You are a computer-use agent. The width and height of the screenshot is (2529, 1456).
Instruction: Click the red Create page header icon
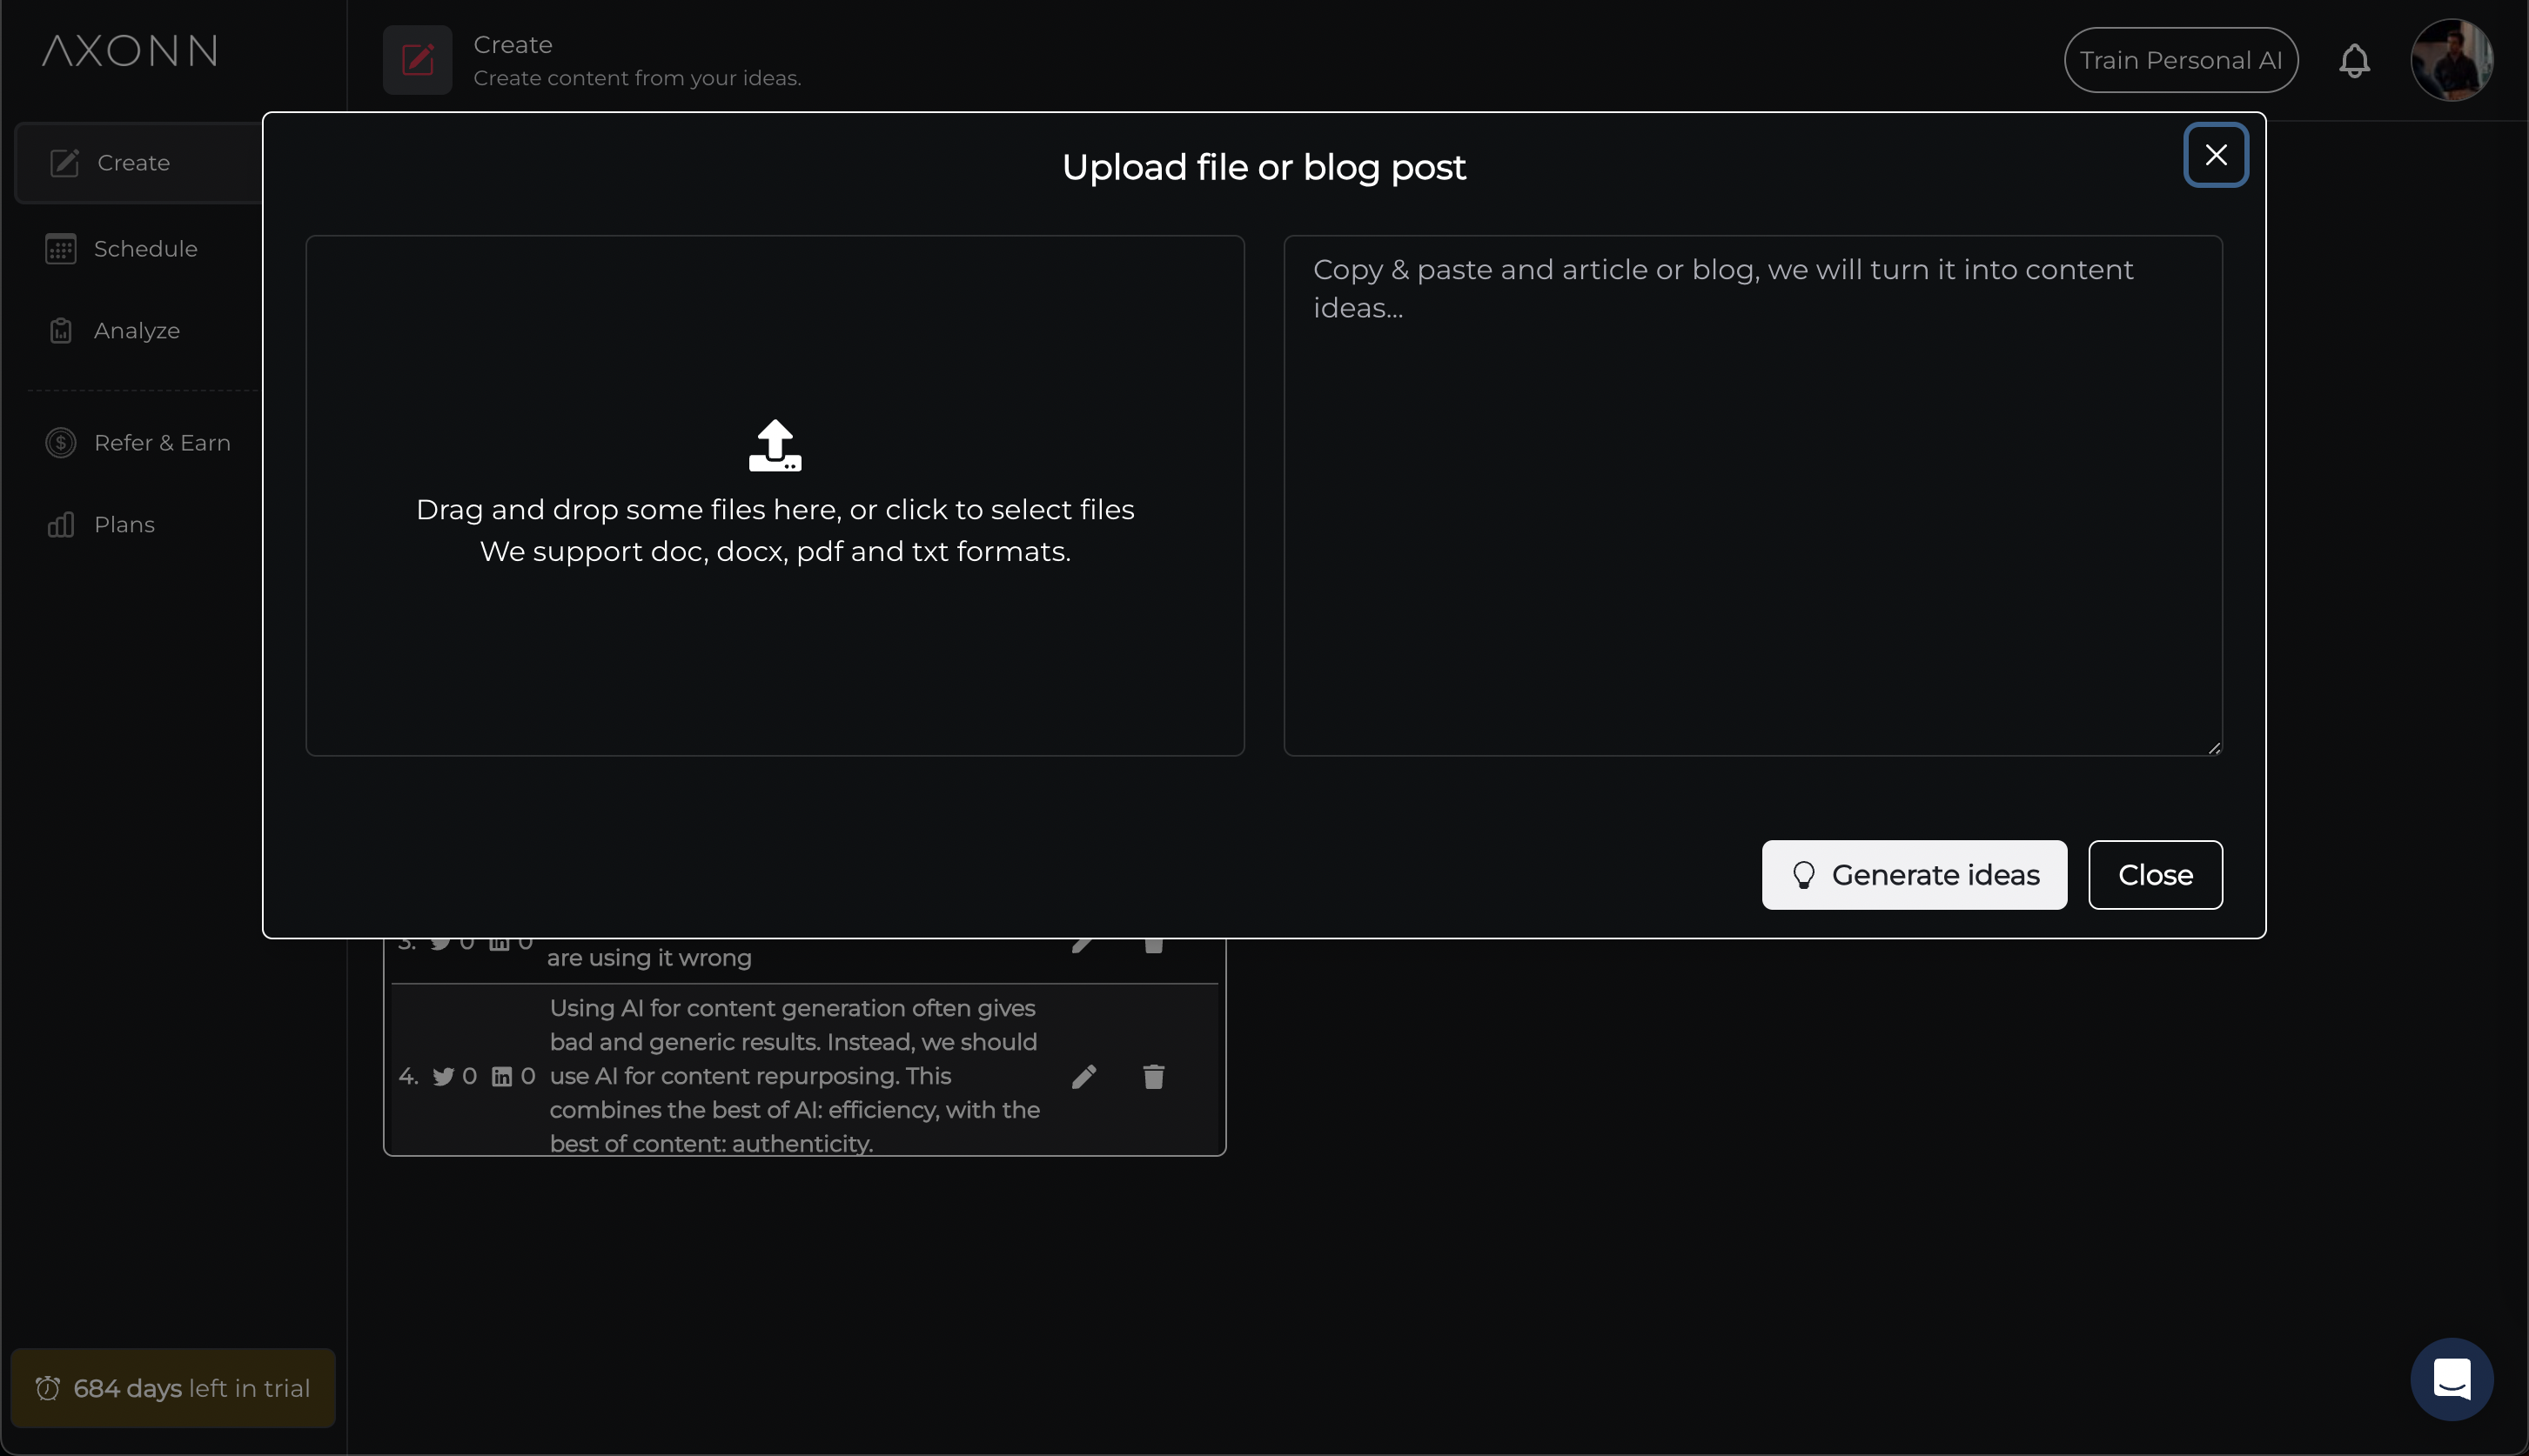coord(417,61)
